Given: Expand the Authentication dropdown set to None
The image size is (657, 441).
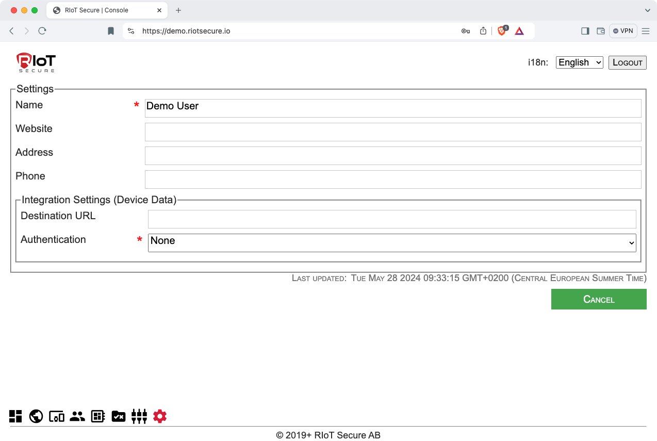Looking at the screenshot, I should [x=392, y=243].
